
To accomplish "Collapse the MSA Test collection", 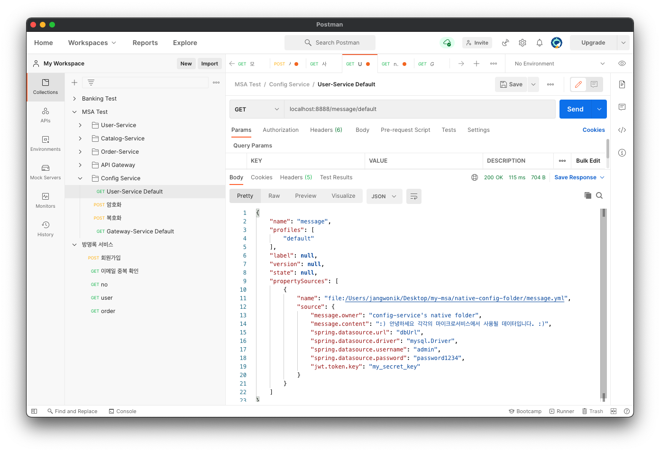I will [74, 112].
